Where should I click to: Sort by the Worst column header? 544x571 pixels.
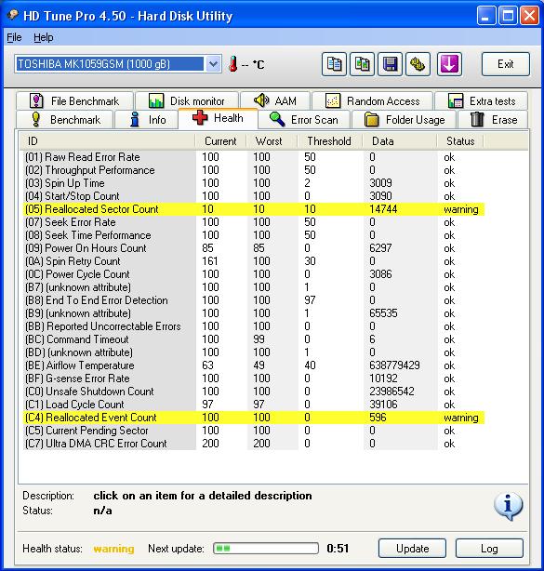click(272, 141)
